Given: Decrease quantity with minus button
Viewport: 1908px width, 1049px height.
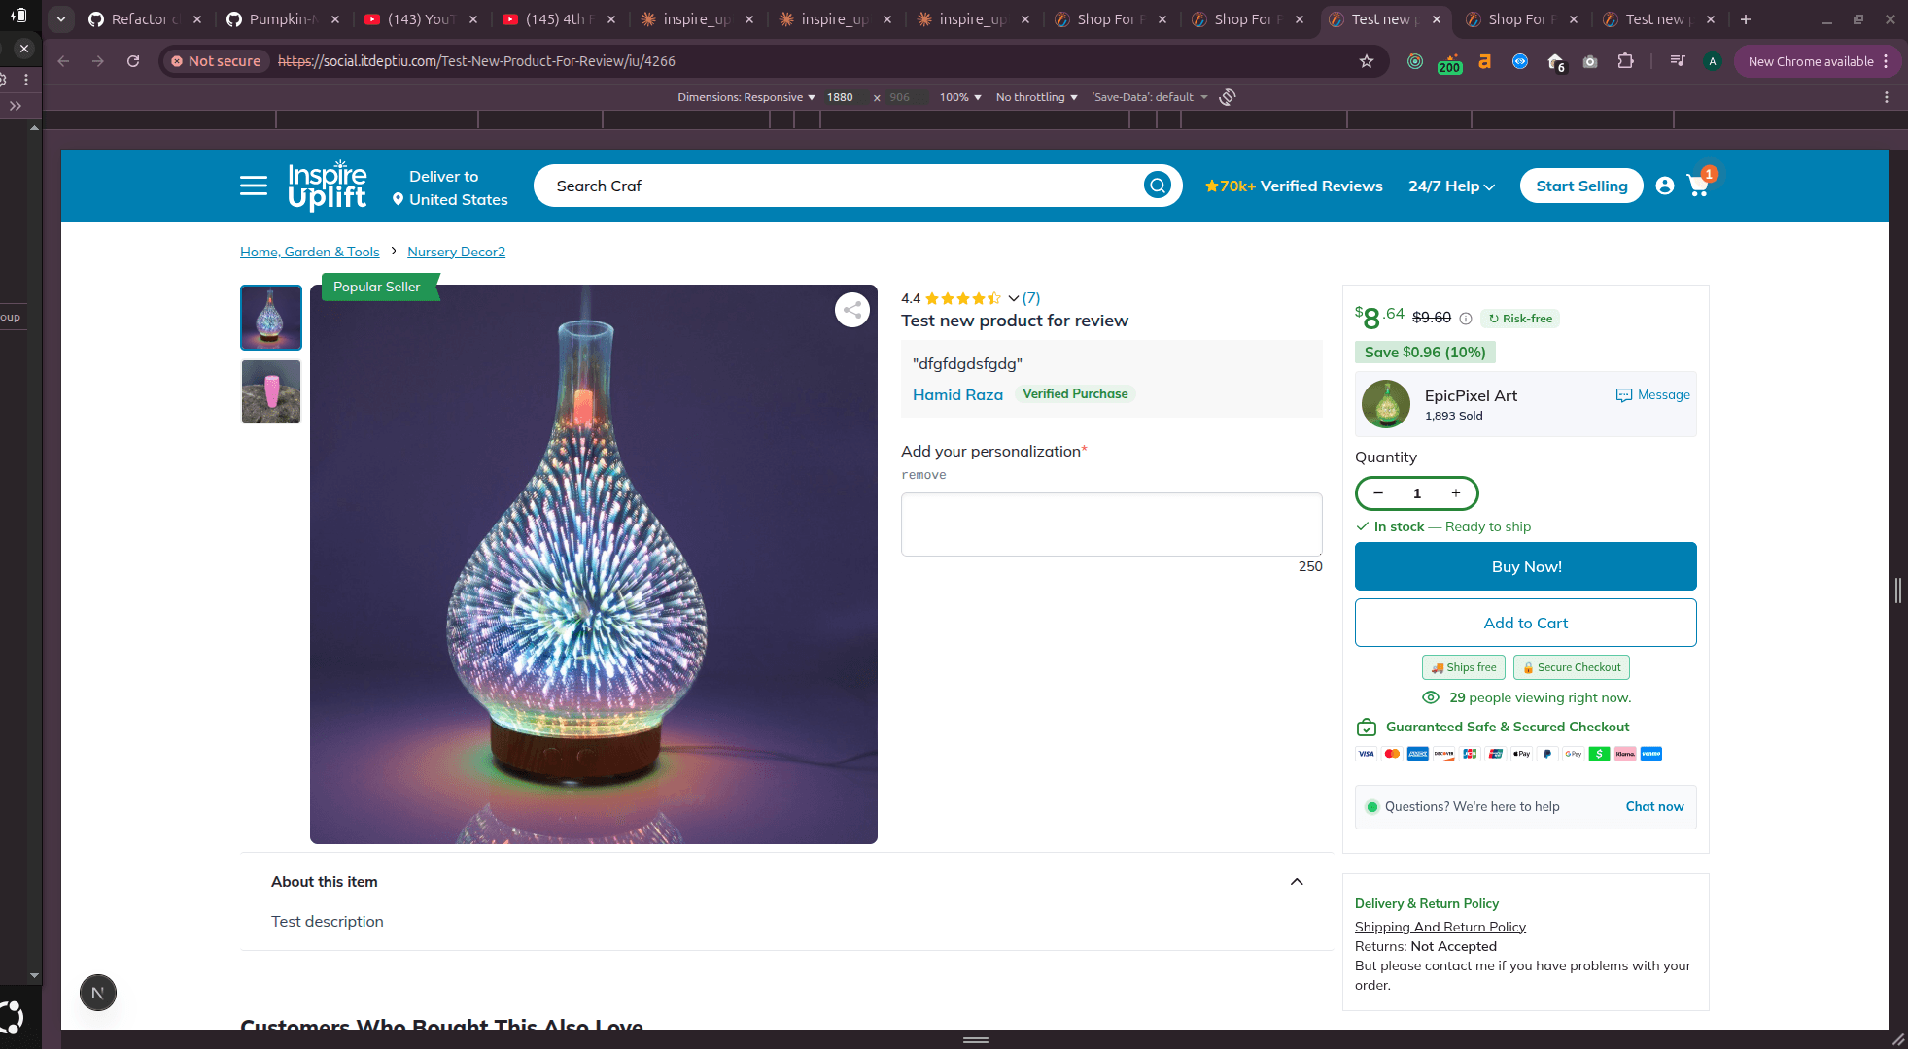Looking at the screenshot, I should tap(1378, 493).
